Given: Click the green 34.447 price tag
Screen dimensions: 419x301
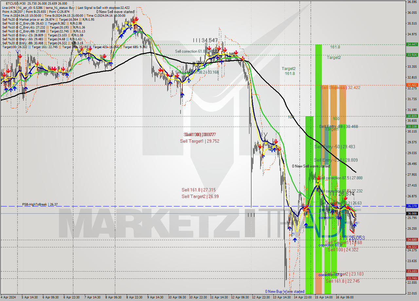Looking at the screenshot, I should pyautogui.click(x=412, y=44).
